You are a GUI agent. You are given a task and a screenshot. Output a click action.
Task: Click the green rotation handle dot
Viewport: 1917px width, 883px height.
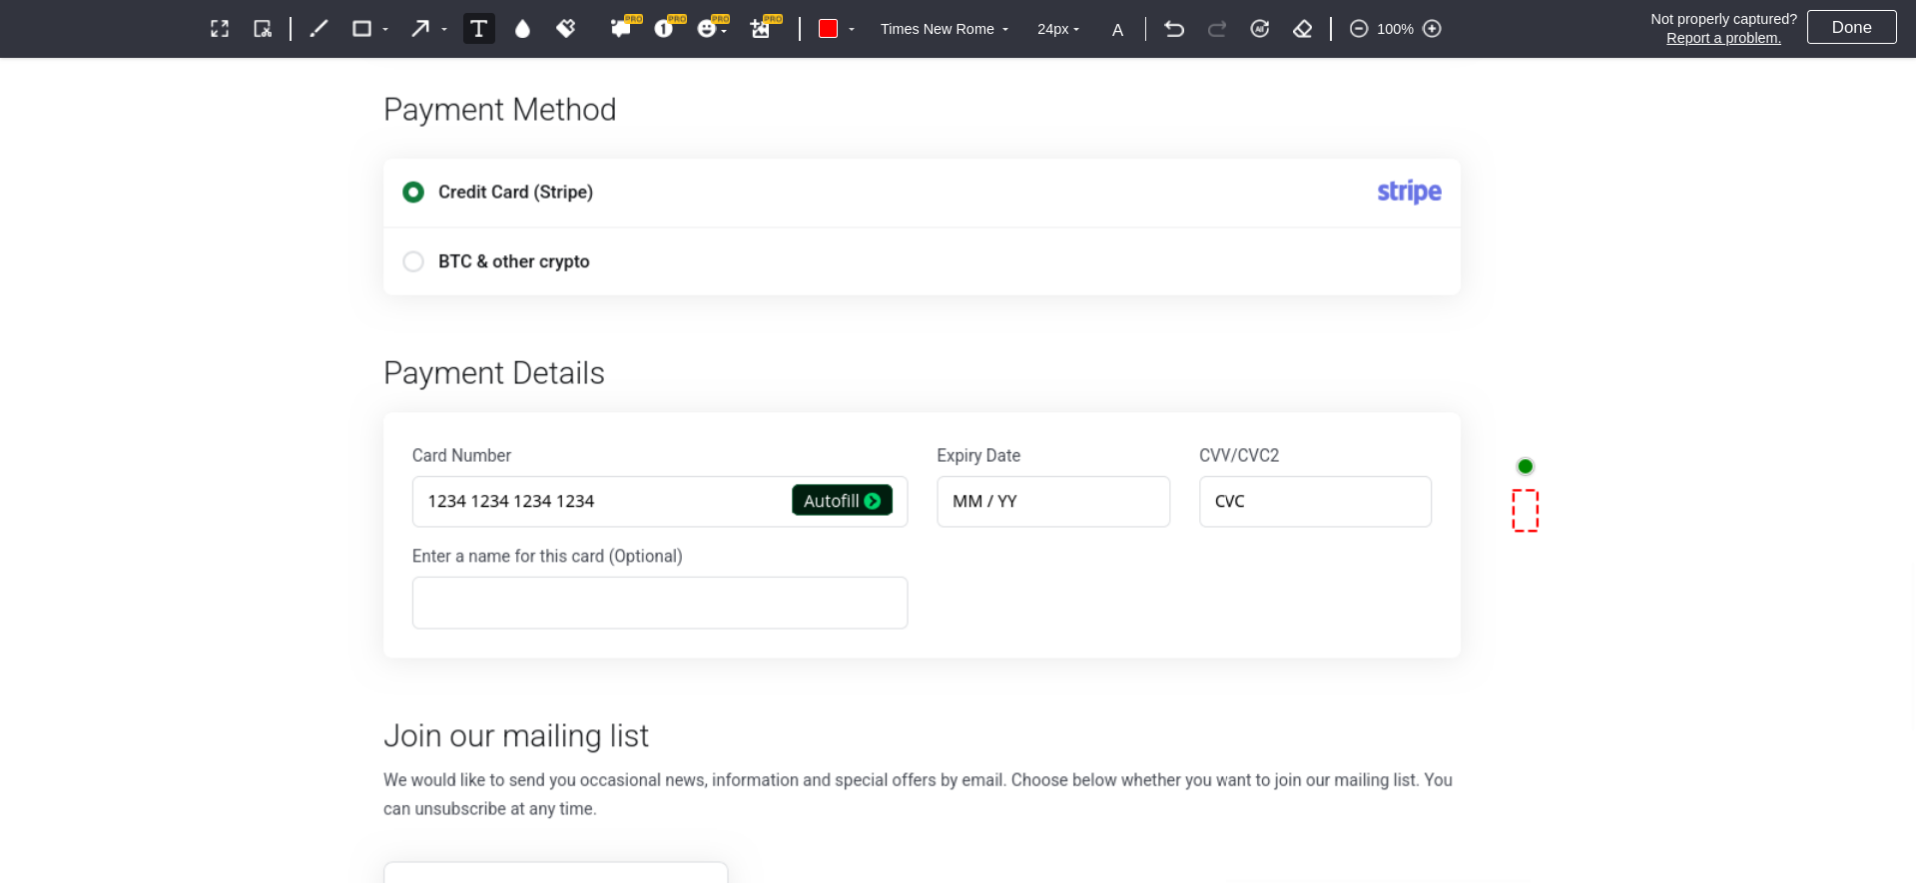coord(1526,466)
